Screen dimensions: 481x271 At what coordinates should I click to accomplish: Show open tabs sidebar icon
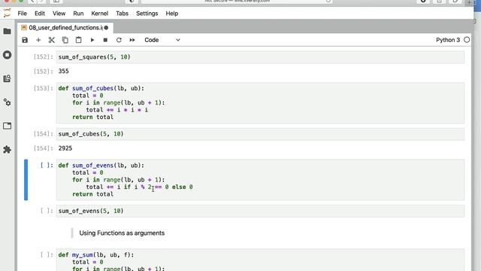pos(7,126)
